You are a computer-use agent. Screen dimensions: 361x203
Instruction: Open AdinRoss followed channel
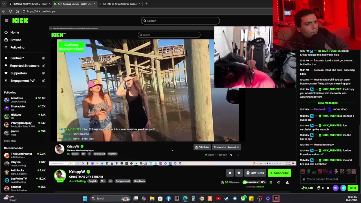point(25,100)
